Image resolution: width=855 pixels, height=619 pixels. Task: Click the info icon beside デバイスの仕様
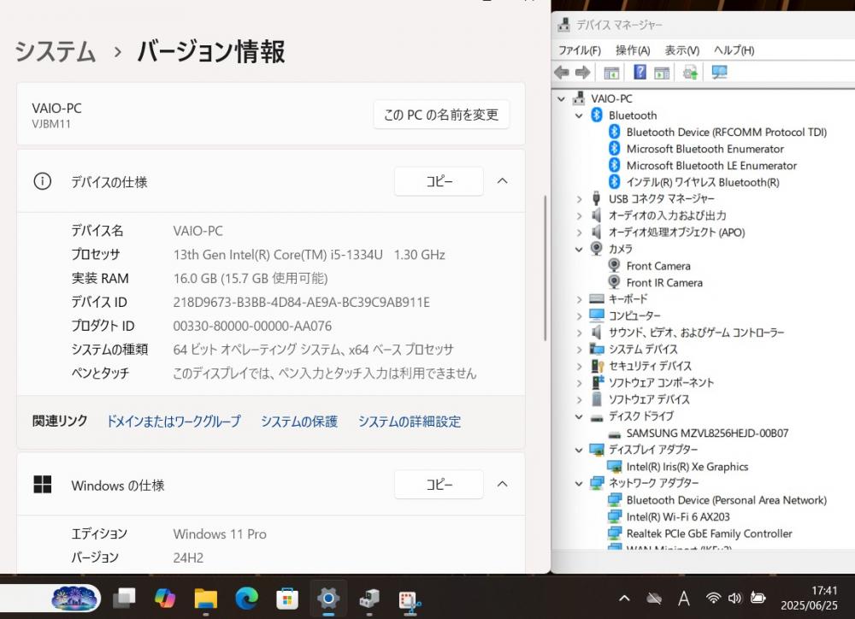43,181
